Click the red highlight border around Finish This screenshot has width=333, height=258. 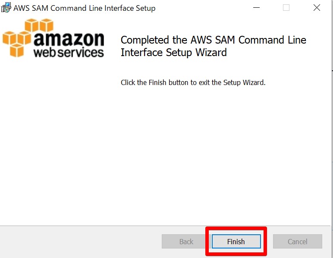click(x=236, y=229)
